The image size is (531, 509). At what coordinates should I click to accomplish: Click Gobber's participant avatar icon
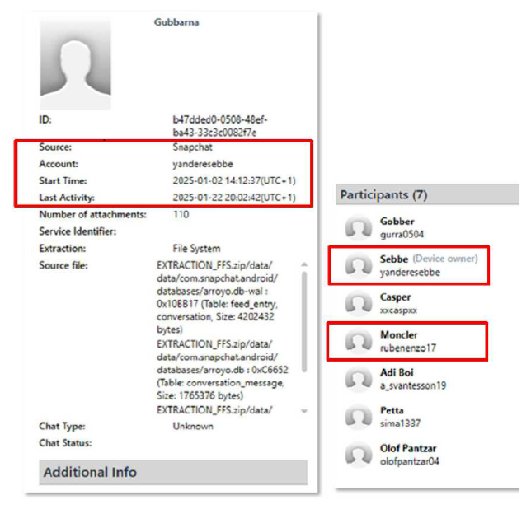pyautogui.click(x=358, y=228)
